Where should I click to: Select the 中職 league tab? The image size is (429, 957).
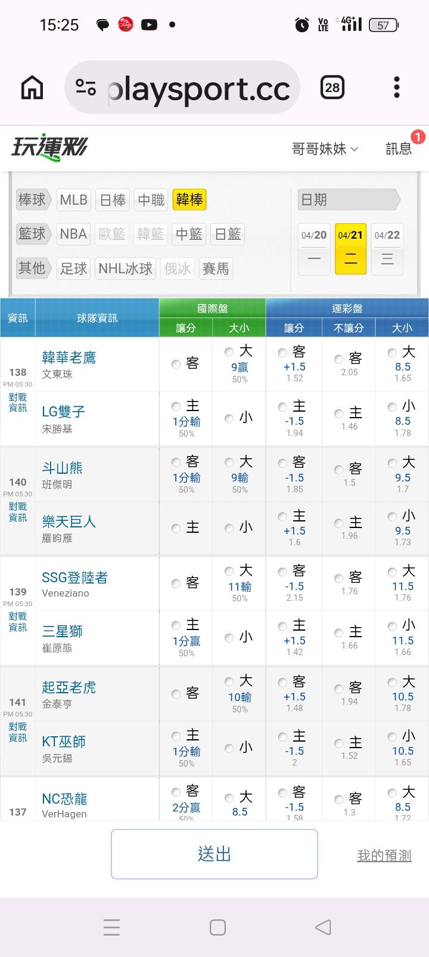click(151, 199)
